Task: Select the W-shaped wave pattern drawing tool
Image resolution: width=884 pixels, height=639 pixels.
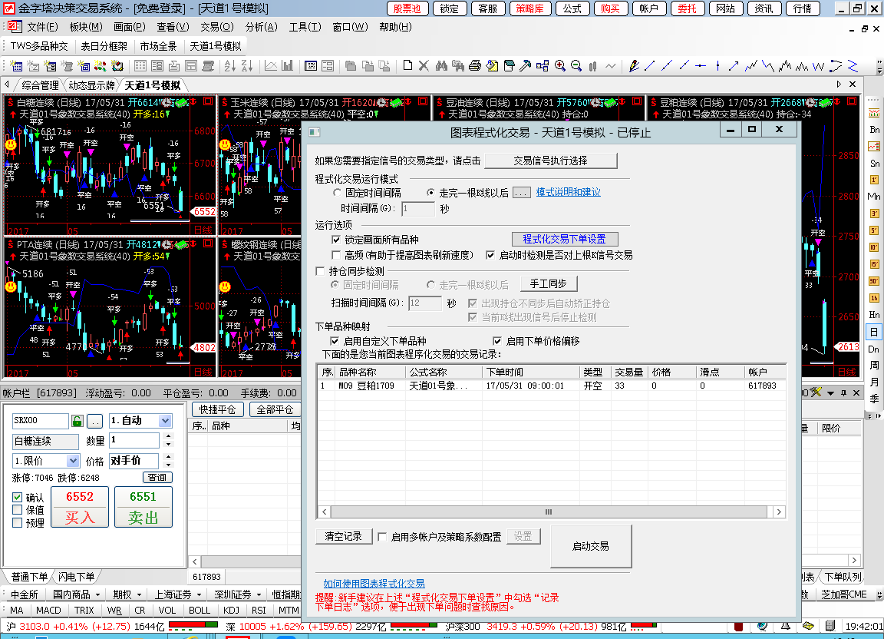Action: [x=818, y=66]
